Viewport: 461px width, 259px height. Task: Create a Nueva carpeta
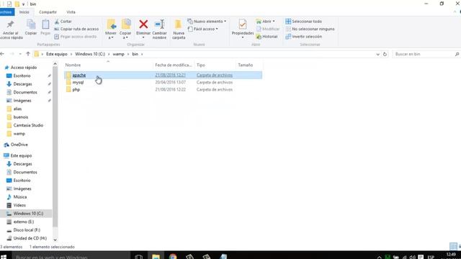coord(179,29)
